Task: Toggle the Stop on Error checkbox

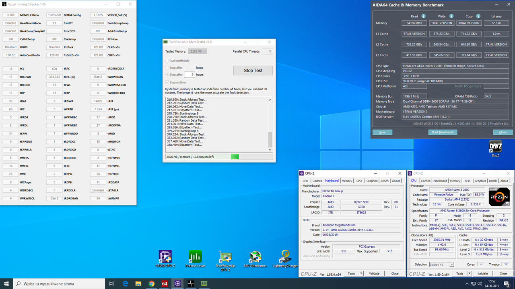Action: click(167, 82)
